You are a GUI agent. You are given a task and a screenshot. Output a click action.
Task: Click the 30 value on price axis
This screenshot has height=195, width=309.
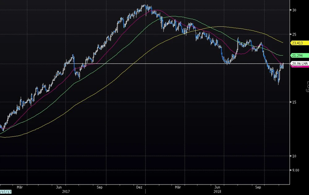pyautogui.click(x=294, y=10)
